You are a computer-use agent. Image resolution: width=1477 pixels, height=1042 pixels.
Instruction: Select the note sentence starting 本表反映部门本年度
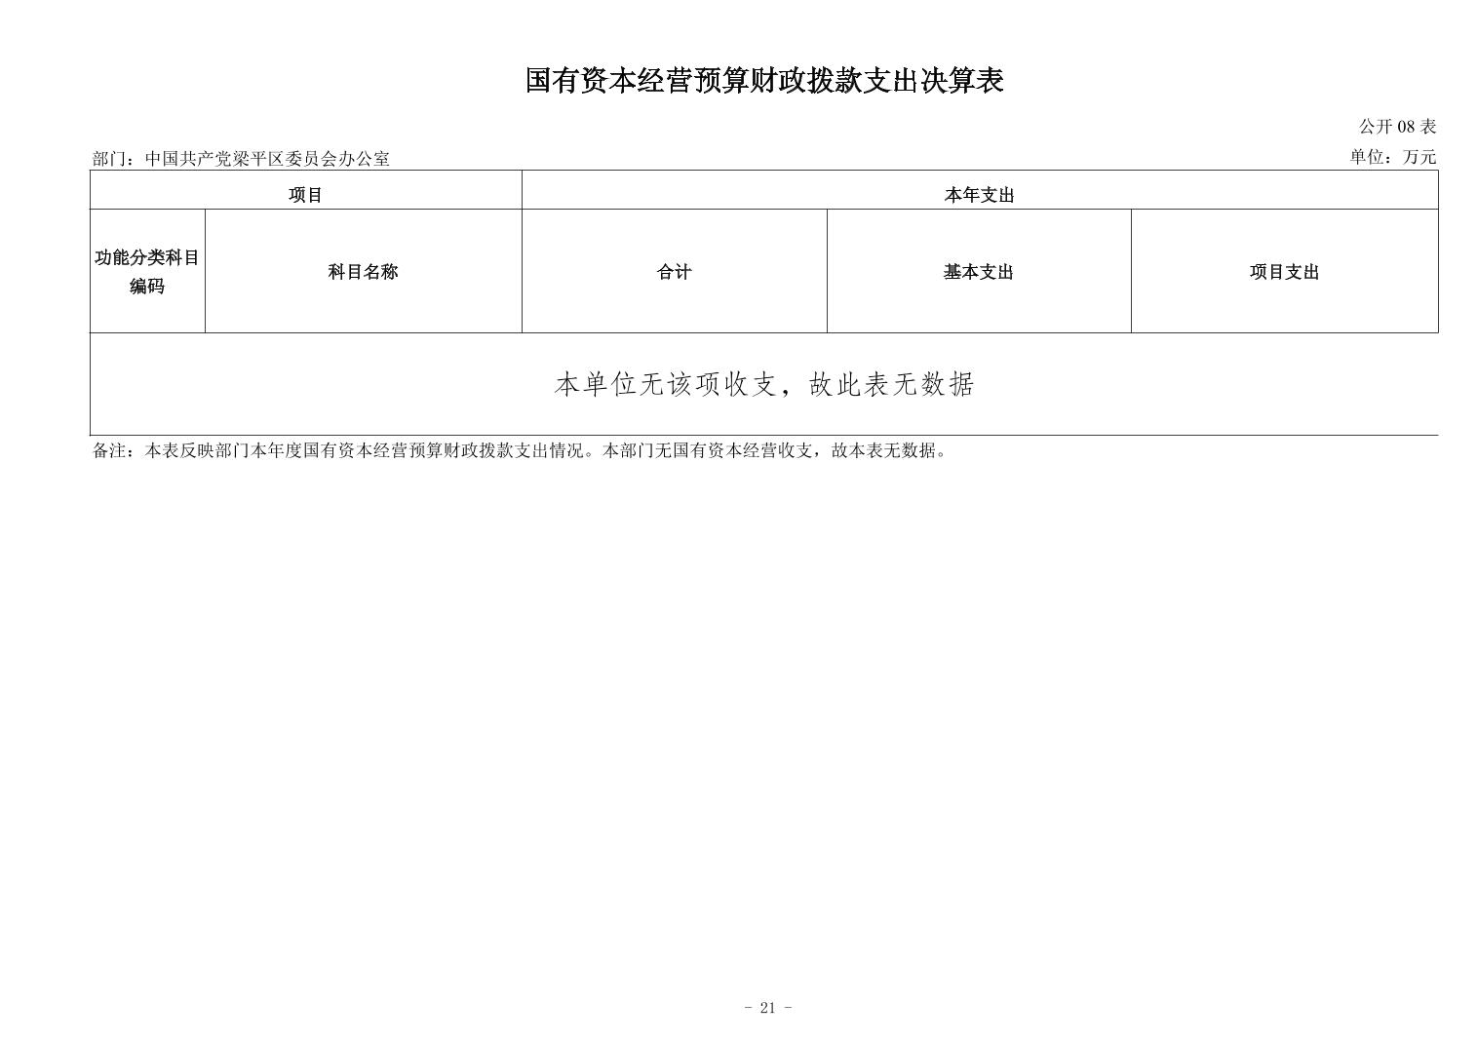[370, 450]
